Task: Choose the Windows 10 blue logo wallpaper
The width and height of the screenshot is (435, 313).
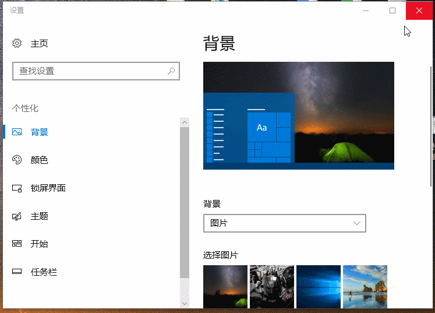Action: [x=319, y=286]
